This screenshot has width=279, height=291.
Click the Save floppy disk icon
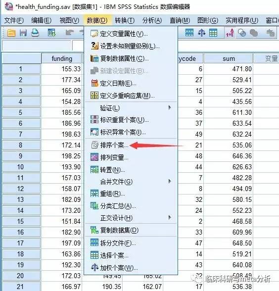click(23, 34)
